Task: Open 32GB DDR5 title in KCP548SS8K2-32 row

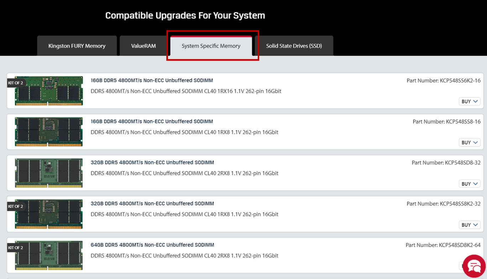Action: click(152, 204)
